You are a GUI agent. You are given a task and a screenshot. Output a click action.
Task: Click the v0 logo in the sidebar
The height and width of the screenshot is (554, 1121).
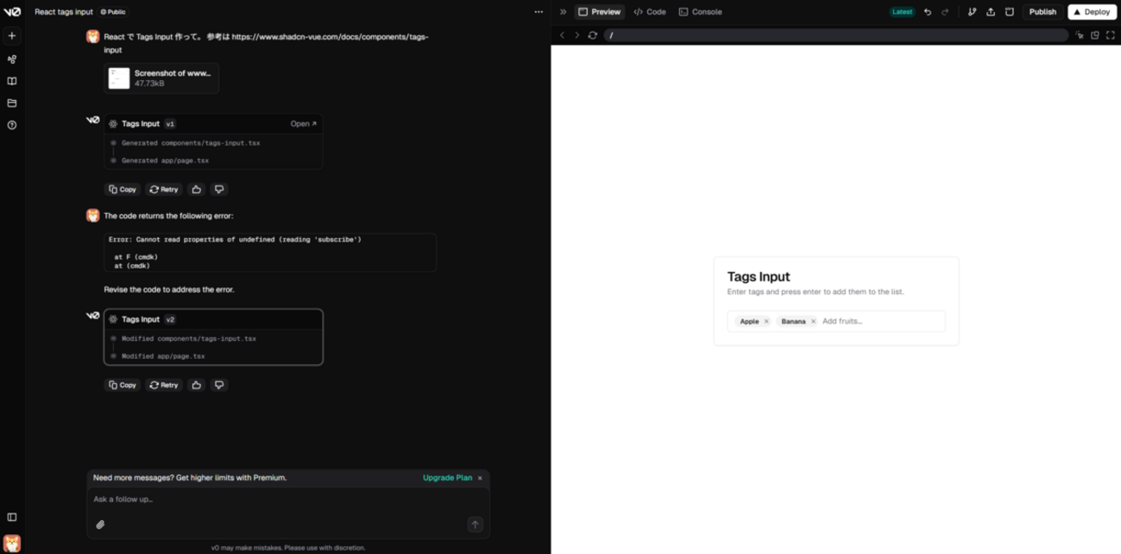(12, 11)
